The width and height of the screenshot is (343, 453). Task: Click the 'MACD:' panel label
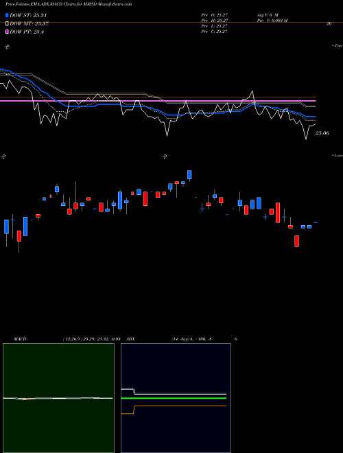point(20,339)
